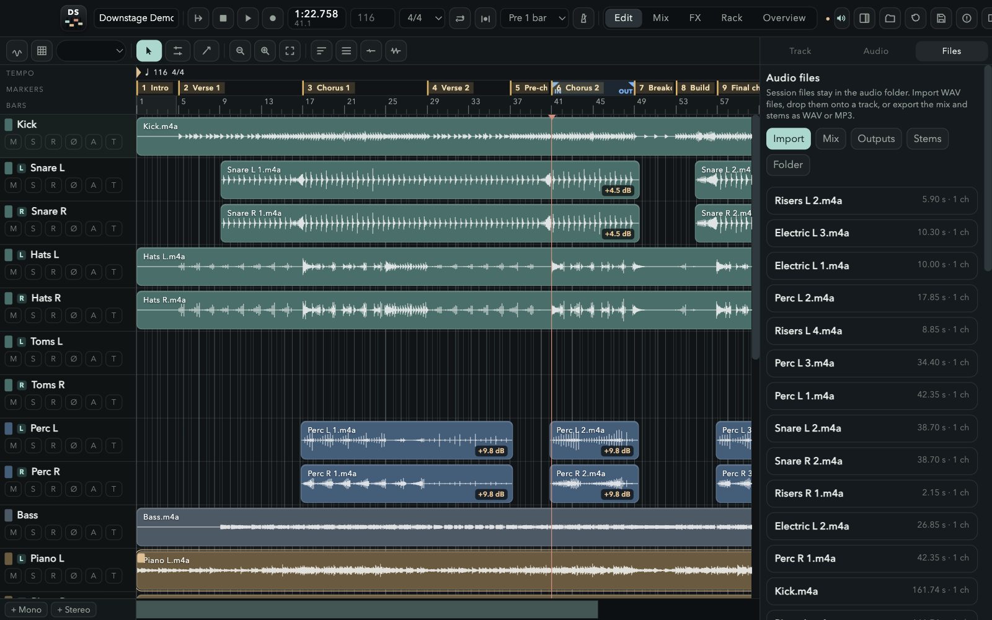Click the Folder button in Audio files
The height and width of the screenshot is (620, 992).
(x=787, y=165)
